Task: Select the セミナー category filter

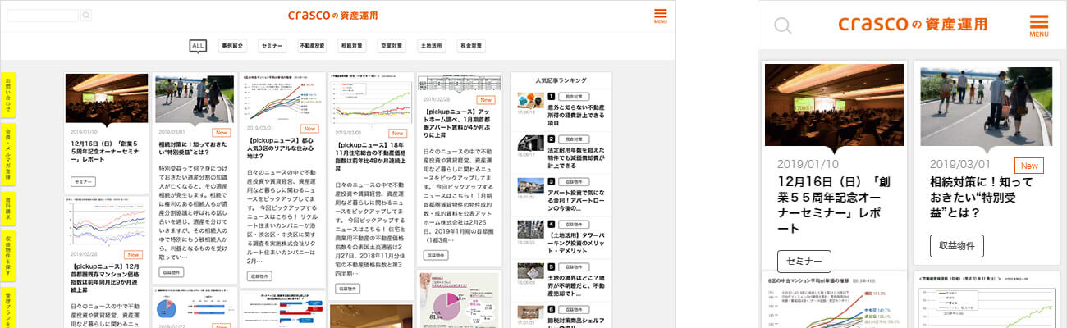Action: coord(272,46)
